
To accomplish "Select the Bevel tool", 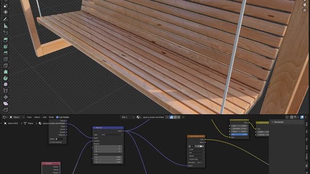I will 5,53.
